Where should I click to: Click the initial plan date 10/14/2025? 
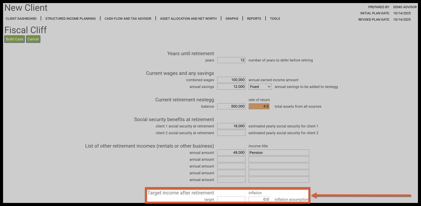[402, 13]
